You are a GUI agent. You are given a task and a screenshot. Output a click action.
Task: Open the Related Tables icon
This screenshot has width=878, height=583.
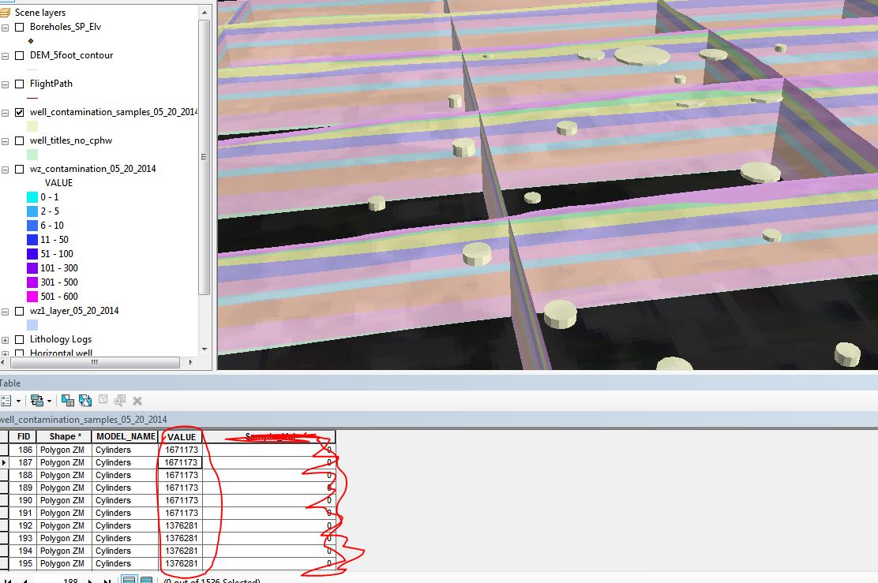(x=37, y=401)
